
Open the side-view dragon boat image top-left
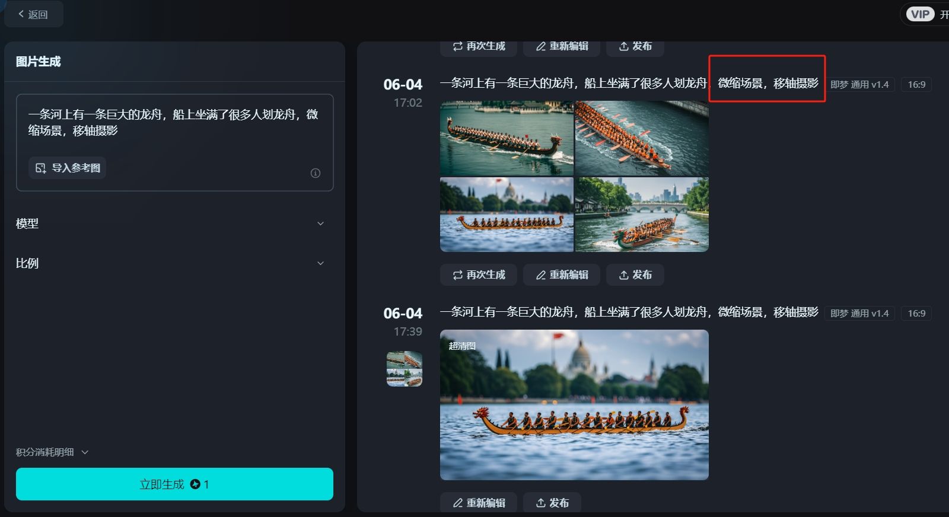point(507,138)
